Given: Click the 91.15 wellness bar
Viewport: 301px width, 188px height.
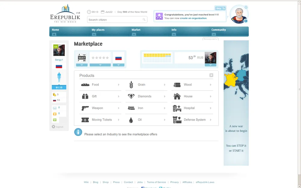Looking at the screenshot, I should [59, 88].
